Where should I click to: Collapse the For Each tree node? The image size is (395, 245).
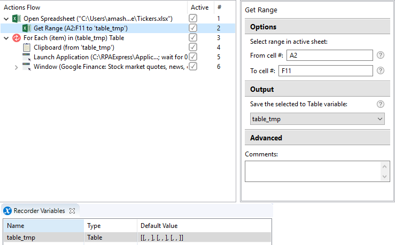[6, 38]
